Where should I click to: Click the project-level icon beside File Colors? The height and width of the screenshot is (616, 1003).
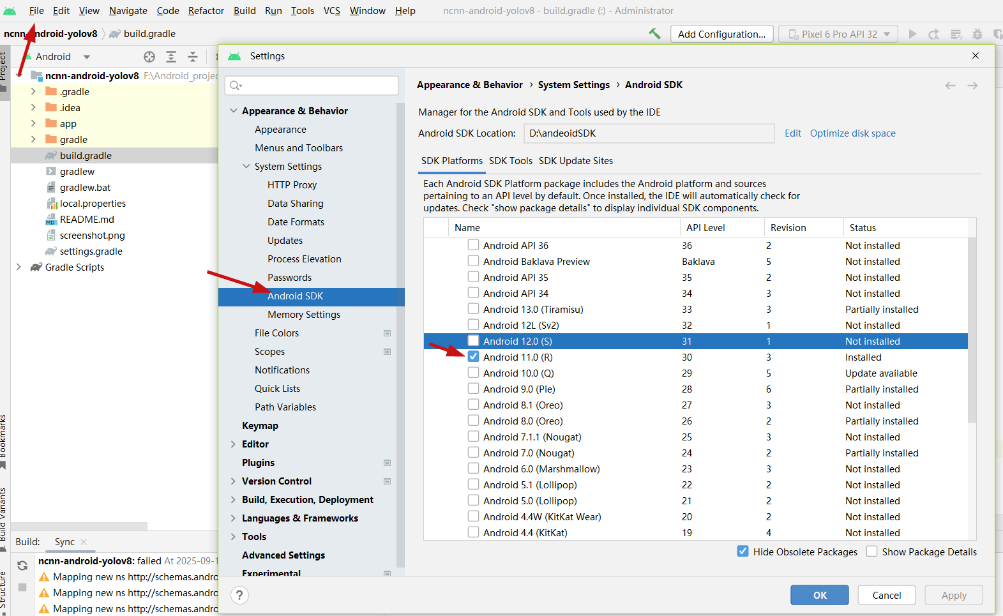(x=387, y=333)
